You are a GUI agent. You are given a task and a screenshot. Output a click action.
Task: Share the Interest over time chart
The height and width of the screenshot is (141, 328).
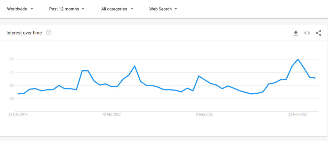point(318,33)
